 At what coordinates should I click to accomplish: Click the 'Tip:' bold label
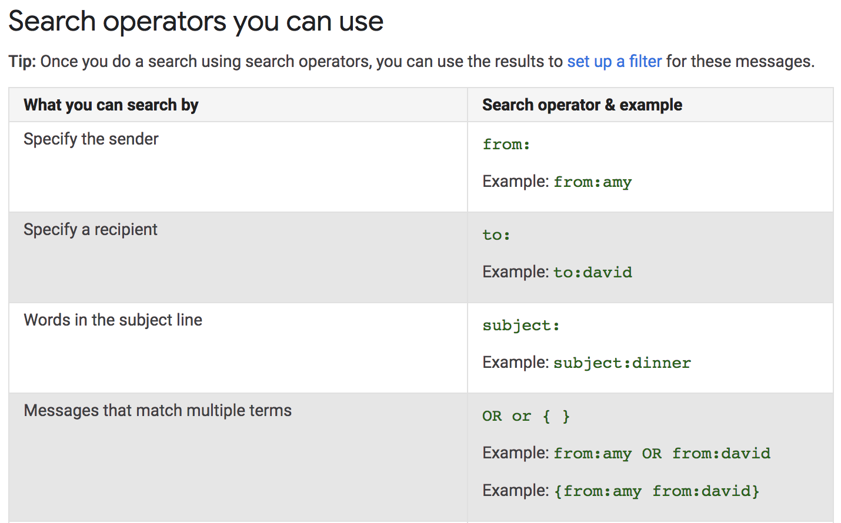22,62
